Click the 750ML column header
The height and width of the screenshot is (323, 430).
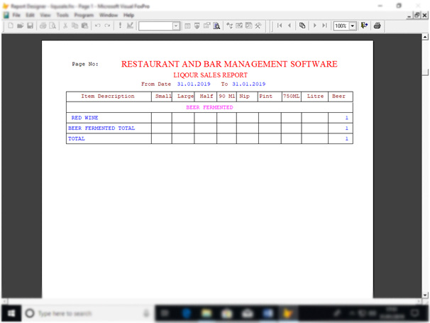(x=291, y=97)
